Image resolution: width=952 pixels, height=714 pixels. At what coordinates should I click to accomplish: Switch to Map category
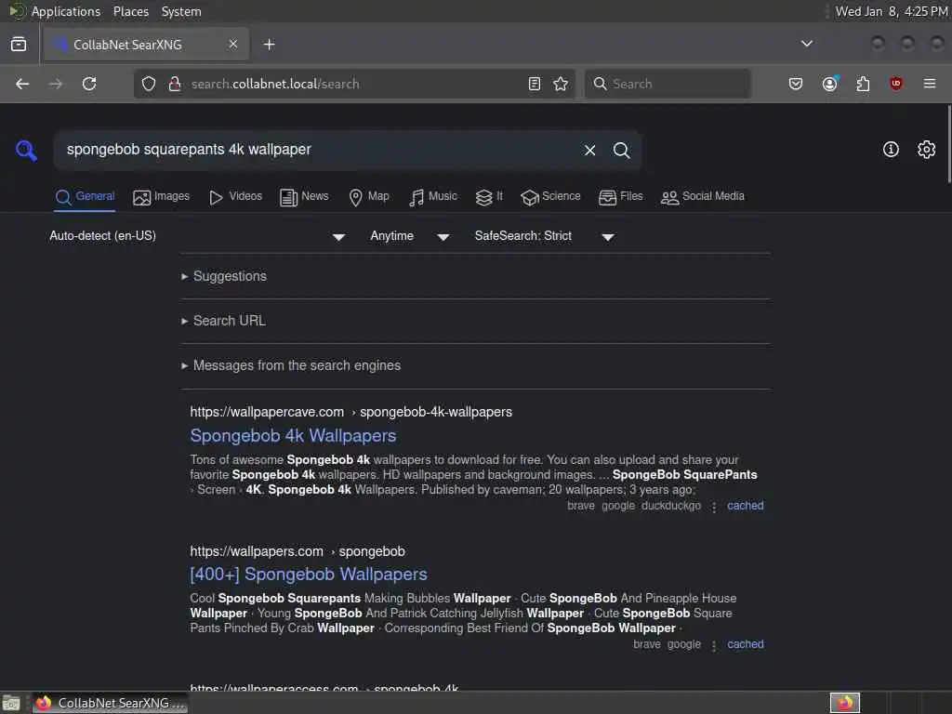click(x=369, y=197)
